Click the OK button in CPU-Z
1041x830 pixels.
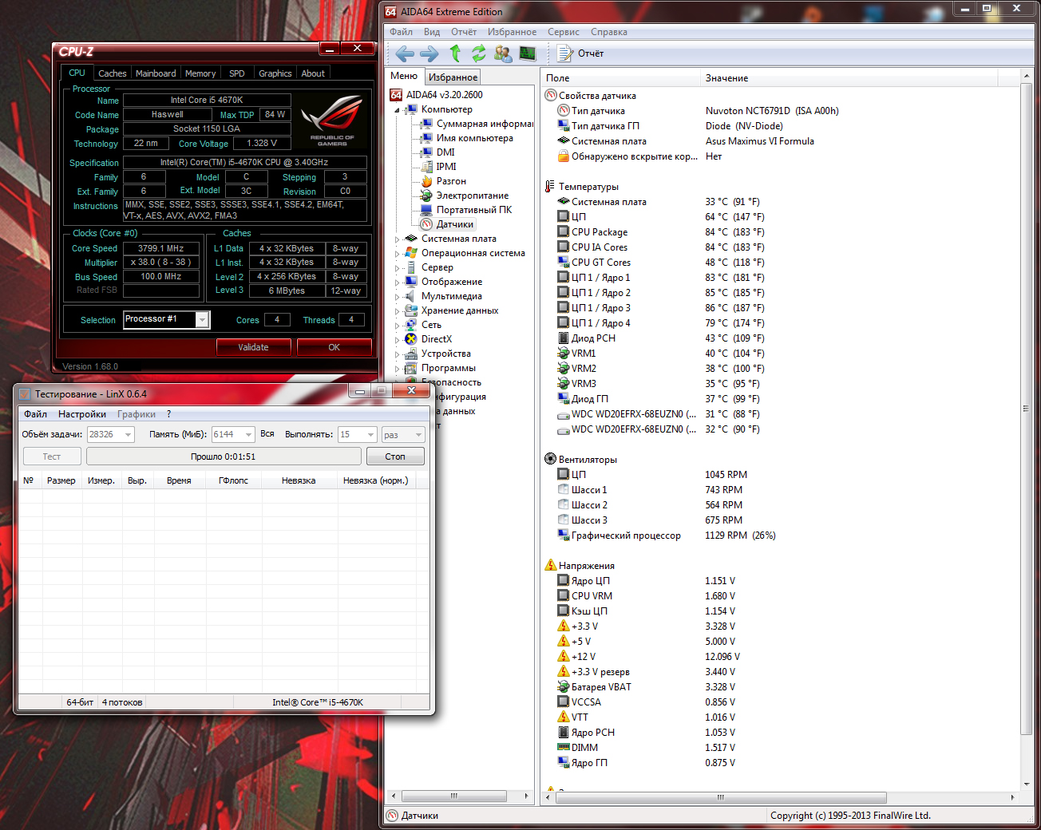tap(334, 347)
